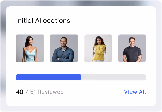Select the woman in yellow sweater photo
The image size is (162, 112).
coord(98,48)
